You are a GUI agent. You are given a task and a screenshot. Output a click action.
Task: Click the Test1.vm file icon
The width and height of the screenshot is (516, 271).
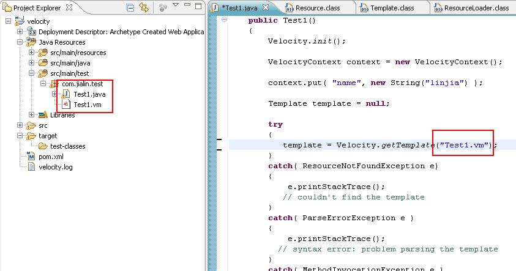[x=66, y=105]
